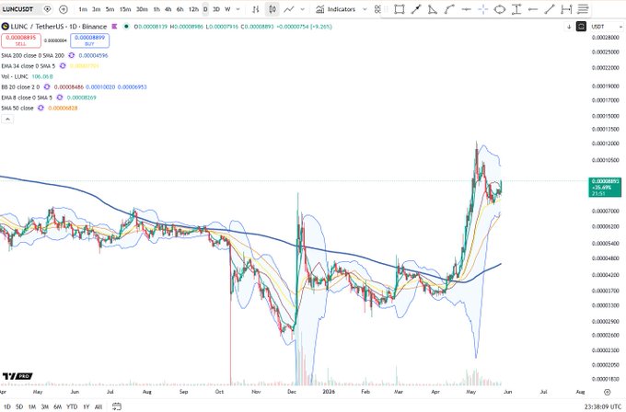626x412 pixels.
Task: Select the Vol - LUNC indicator label
Action: pos(15,76)
